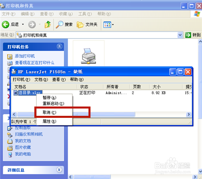Open 查看(V) menu in HP LaserJet window

[x=59, y=79]
